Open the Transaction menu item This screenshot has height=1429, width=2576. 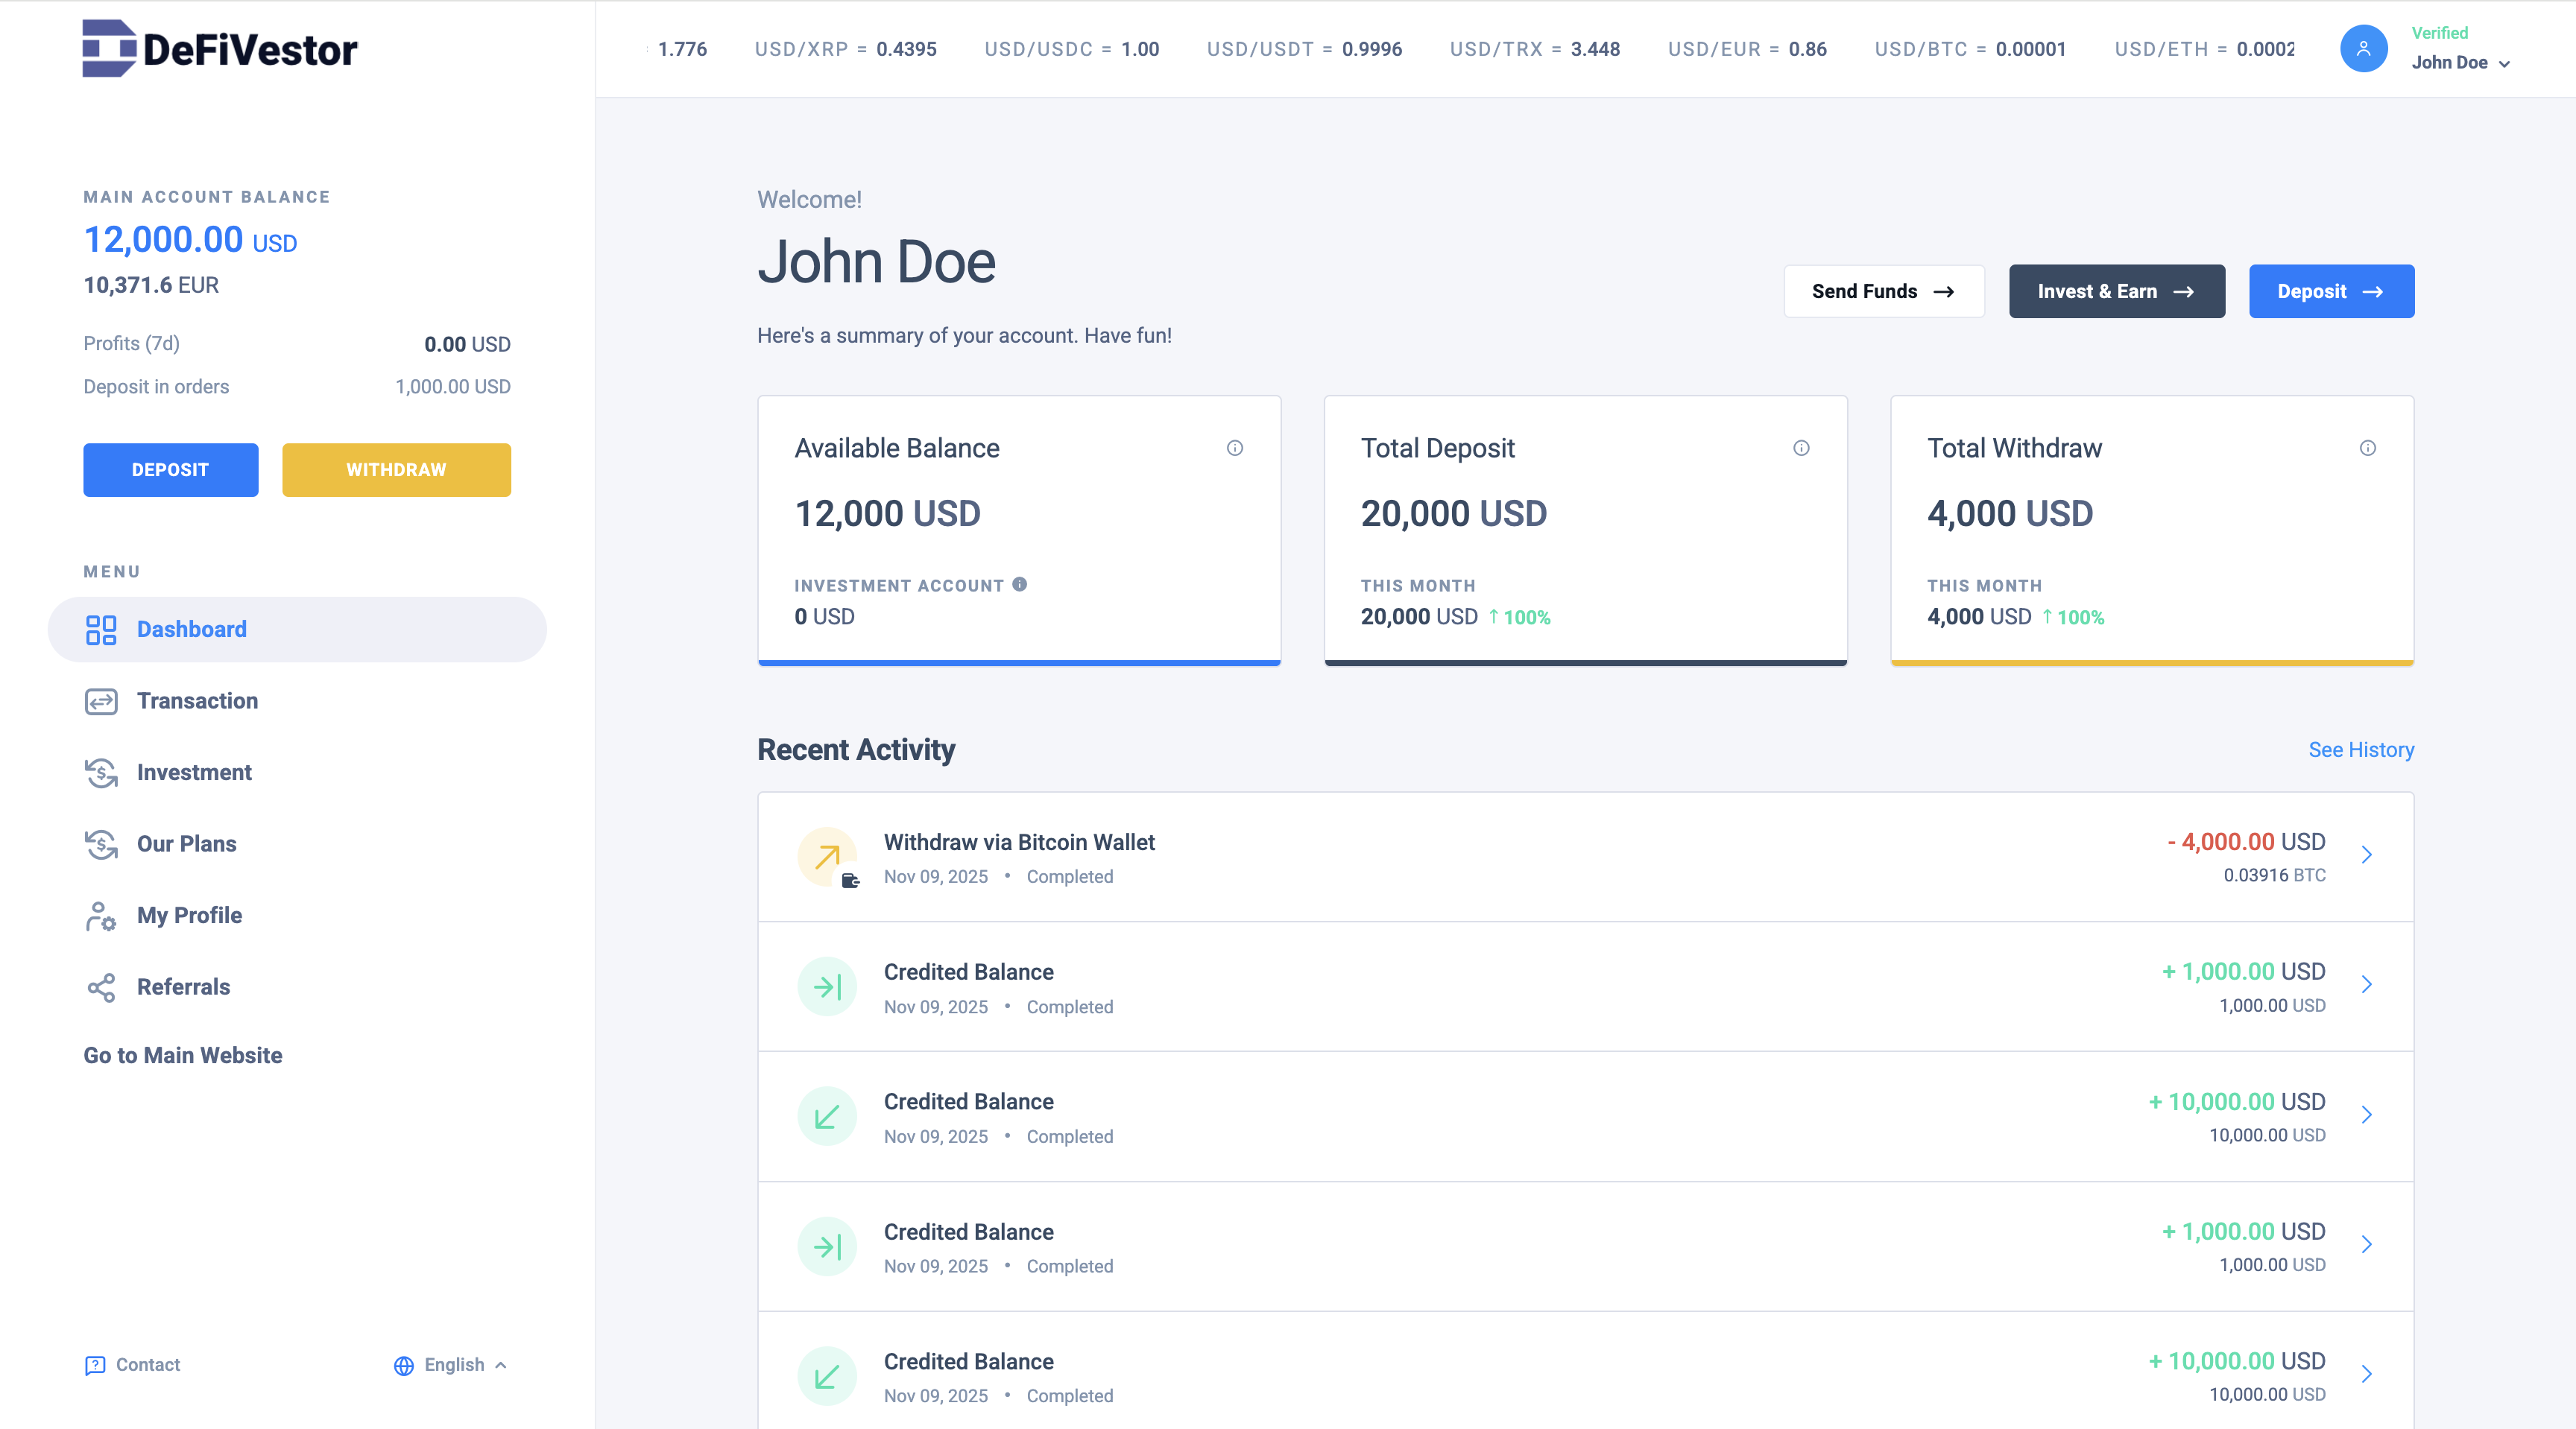pos(197,700)
